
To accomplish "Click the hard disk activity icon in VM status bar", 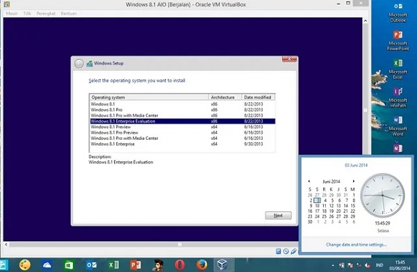I will (x=278, y=251).
